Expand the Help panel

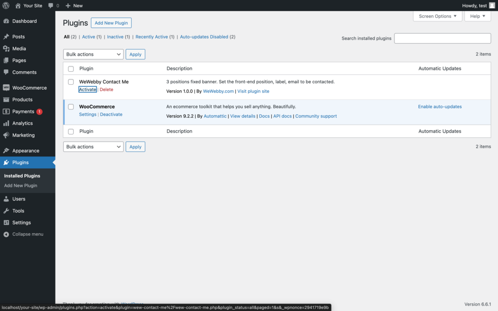[x=477, y=16]
